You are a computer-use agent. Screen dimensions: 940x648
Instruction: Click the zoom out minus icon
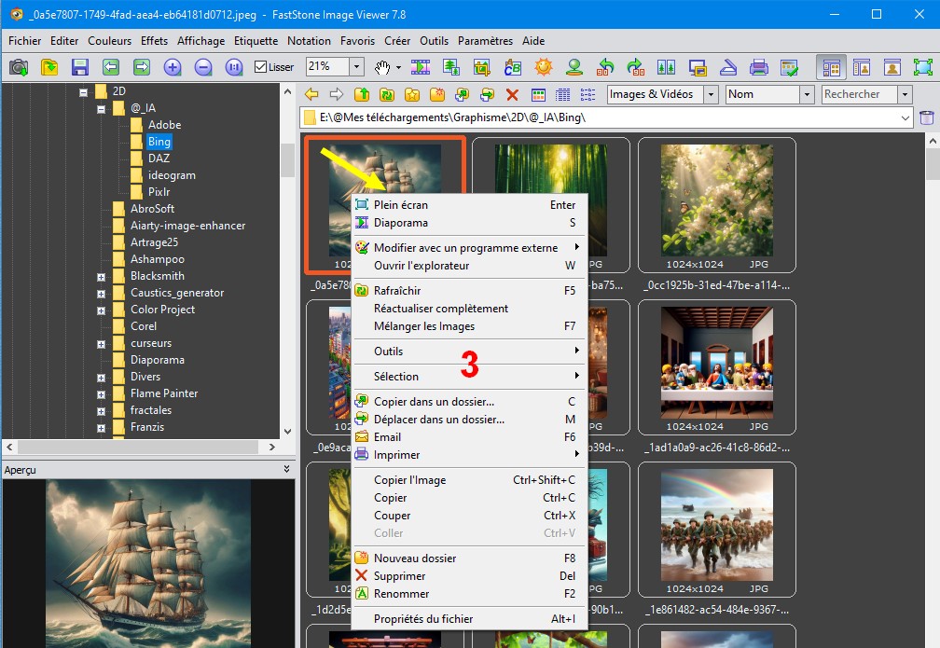tap(203, 66)
